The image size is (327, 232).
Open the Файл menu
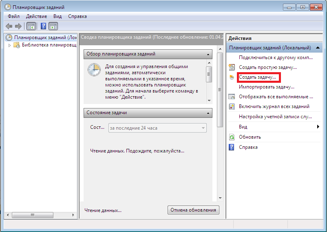[x=13, y=16]
